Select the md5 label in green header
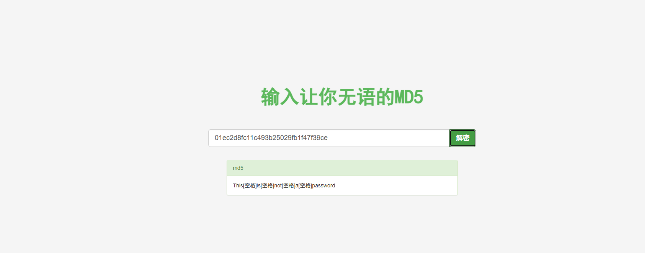The image size is (645, 253). click(238, 168)
